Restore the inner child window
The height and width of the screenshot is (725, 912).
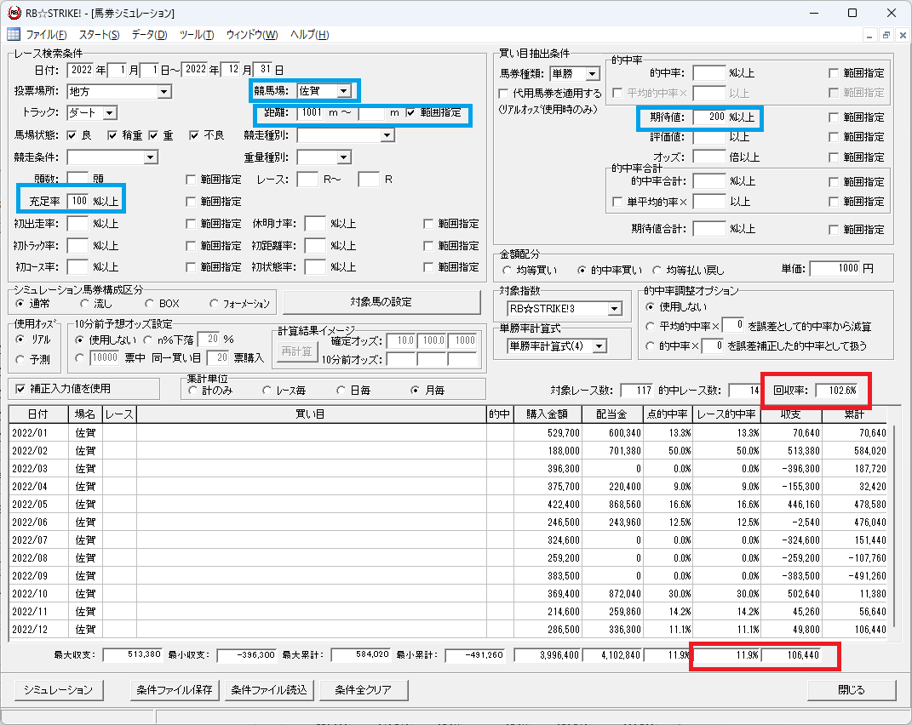pos(886,35)
